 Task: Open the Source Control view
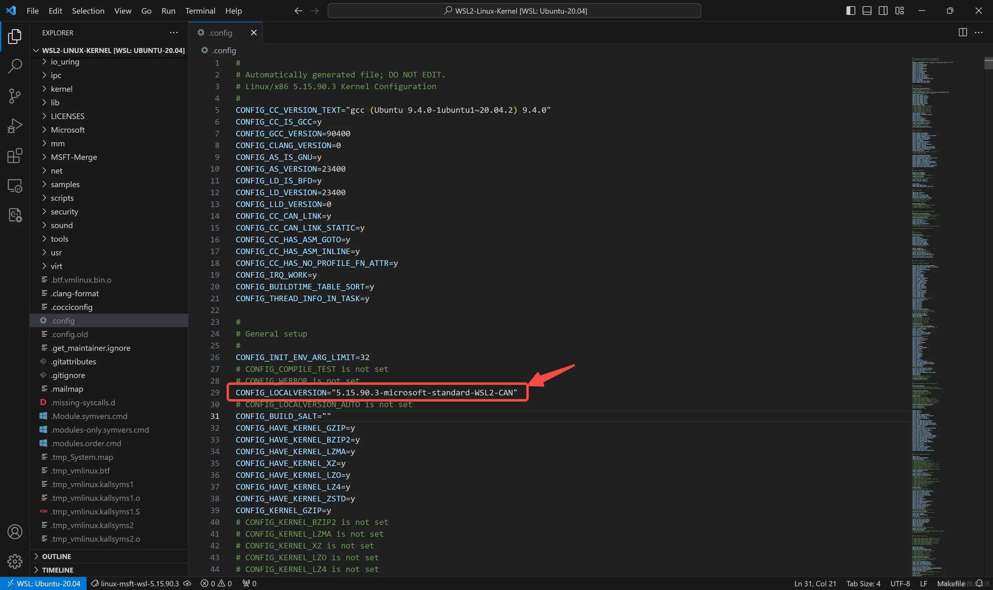click(x=15, y=96)
